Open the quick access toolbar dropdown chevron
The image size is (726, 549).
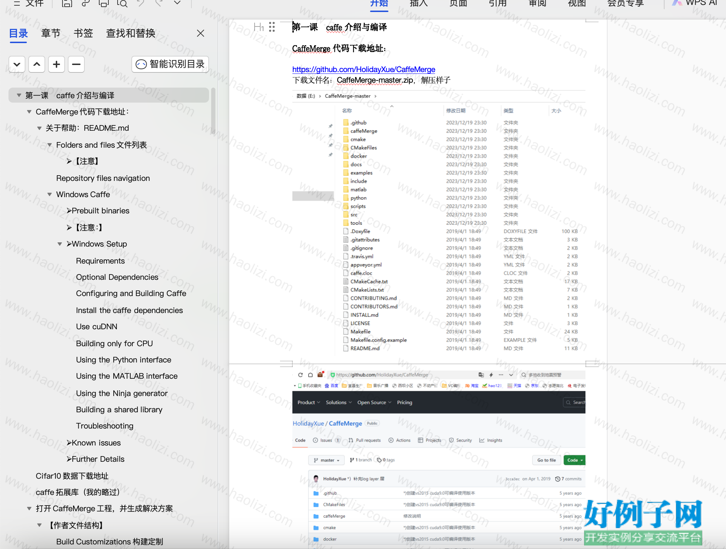pyautogui.click(x=177, y=3)
